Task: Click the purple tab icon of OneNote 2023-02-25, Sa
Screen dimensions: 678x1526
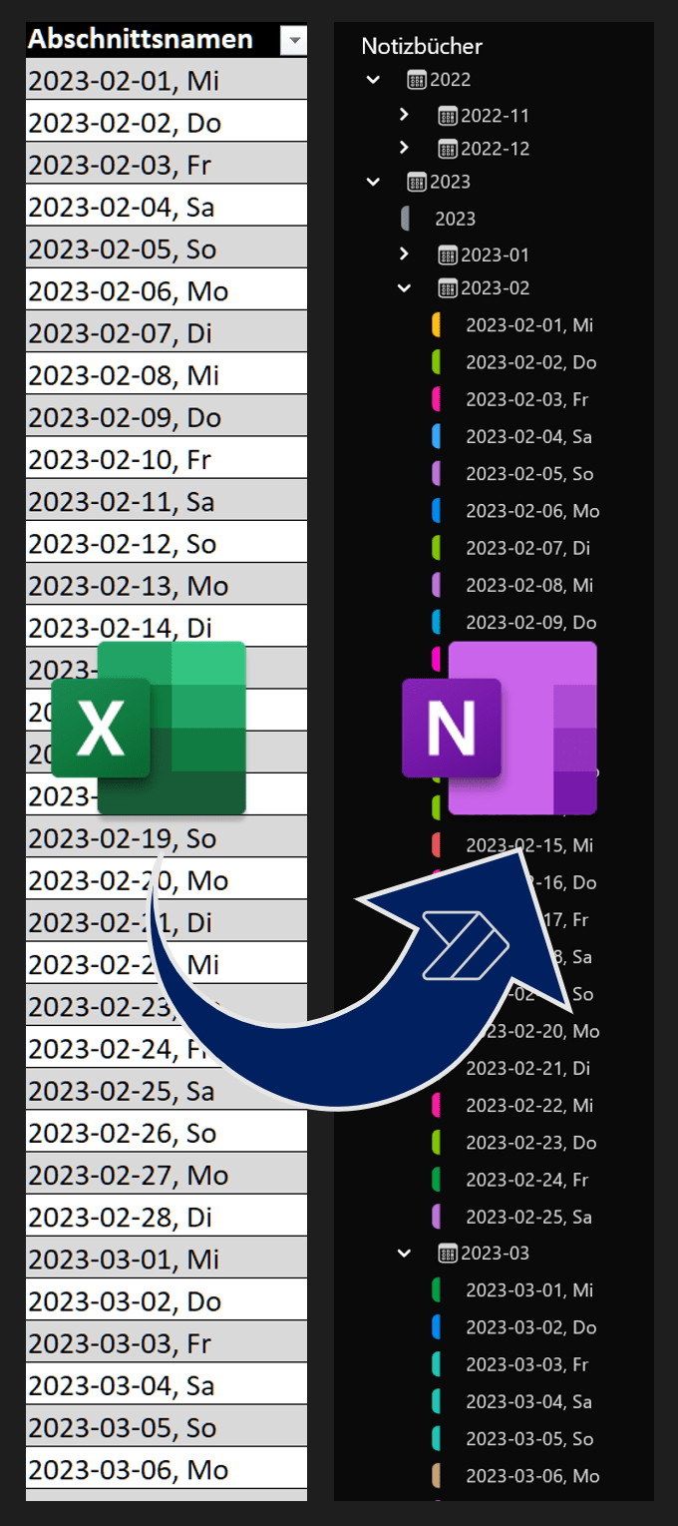Action: 436,1217
